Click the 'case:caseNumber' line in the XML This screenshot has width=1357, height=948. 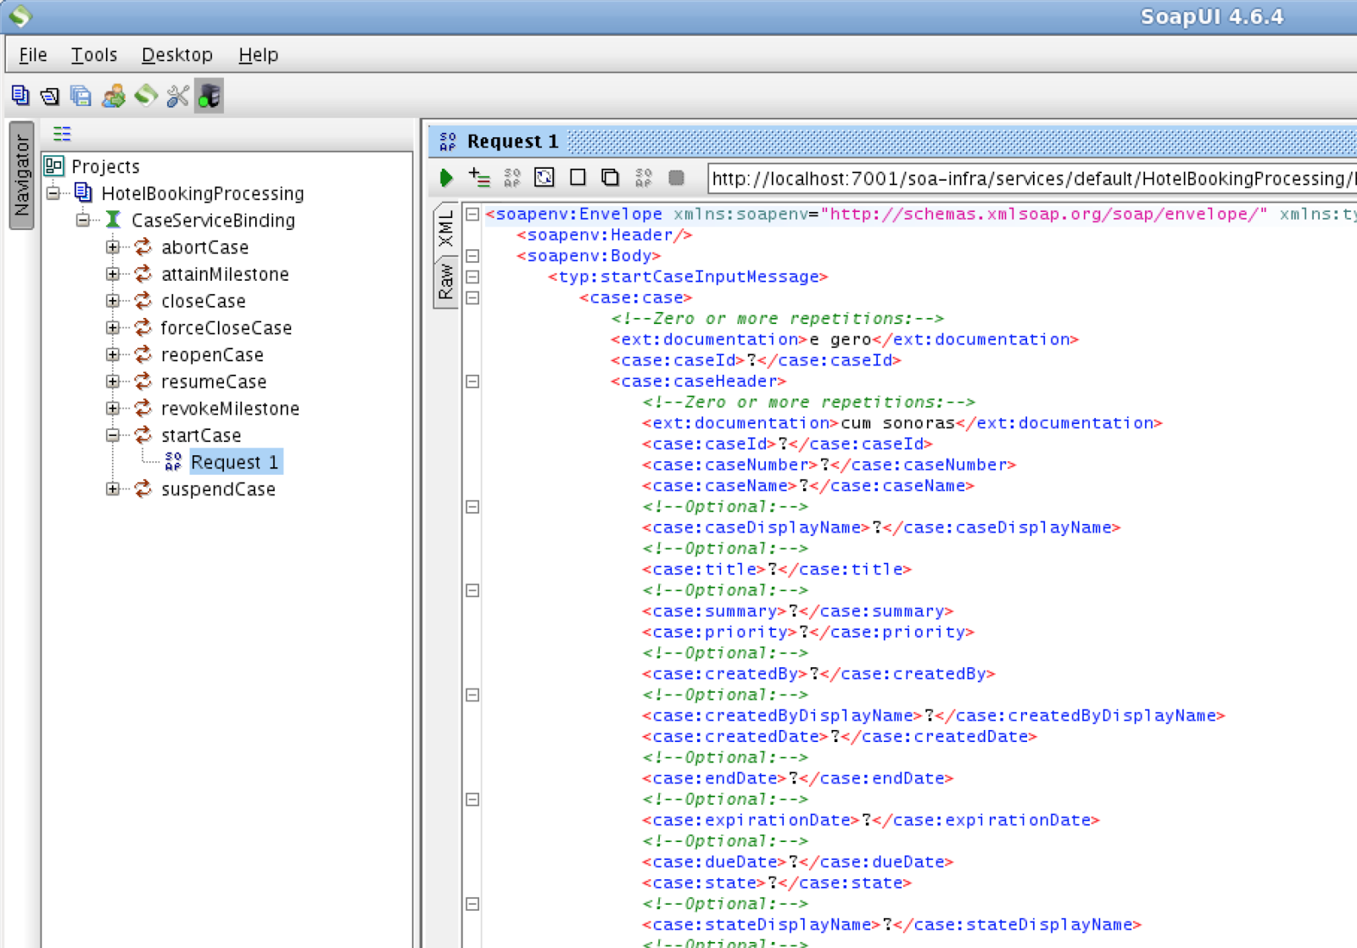pyautogui.click(x=829, y=465)
